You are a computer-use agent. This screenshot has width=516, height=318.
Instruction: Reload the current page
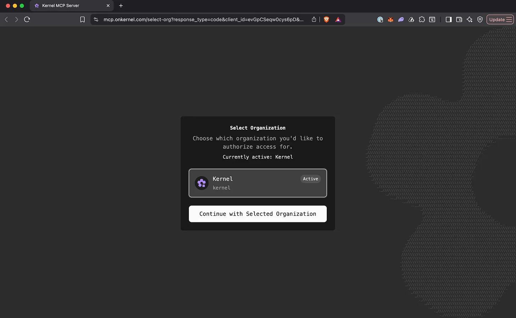[x=27, y=19]
